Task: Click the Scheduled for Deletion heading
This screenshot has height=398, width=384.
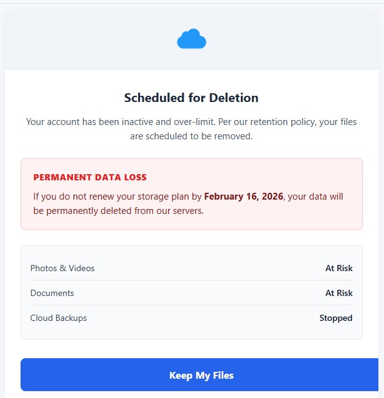Action: [191, 98]
